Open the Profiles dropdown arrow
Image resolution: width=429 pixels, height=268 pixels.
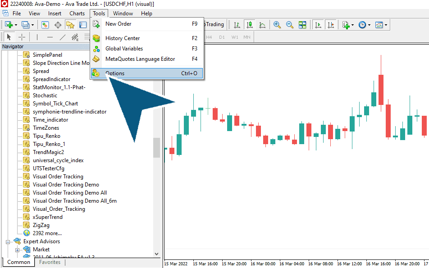(32, 25)
